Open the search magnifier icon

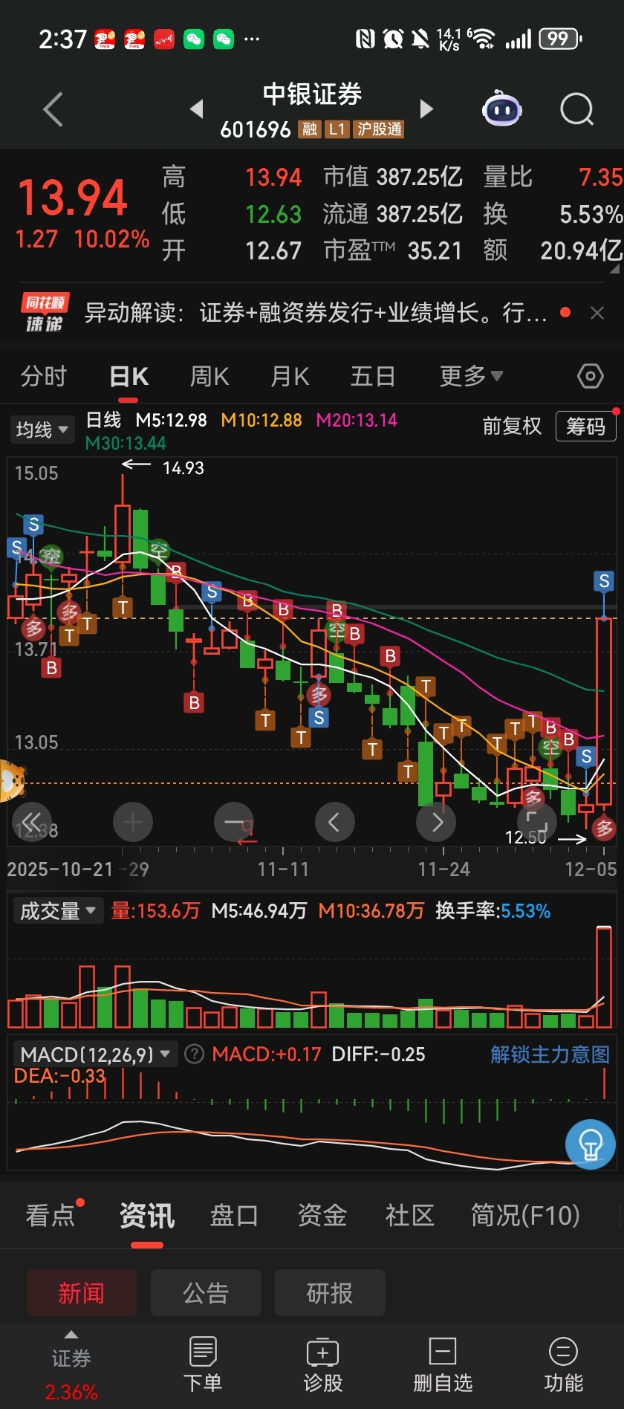576,110
